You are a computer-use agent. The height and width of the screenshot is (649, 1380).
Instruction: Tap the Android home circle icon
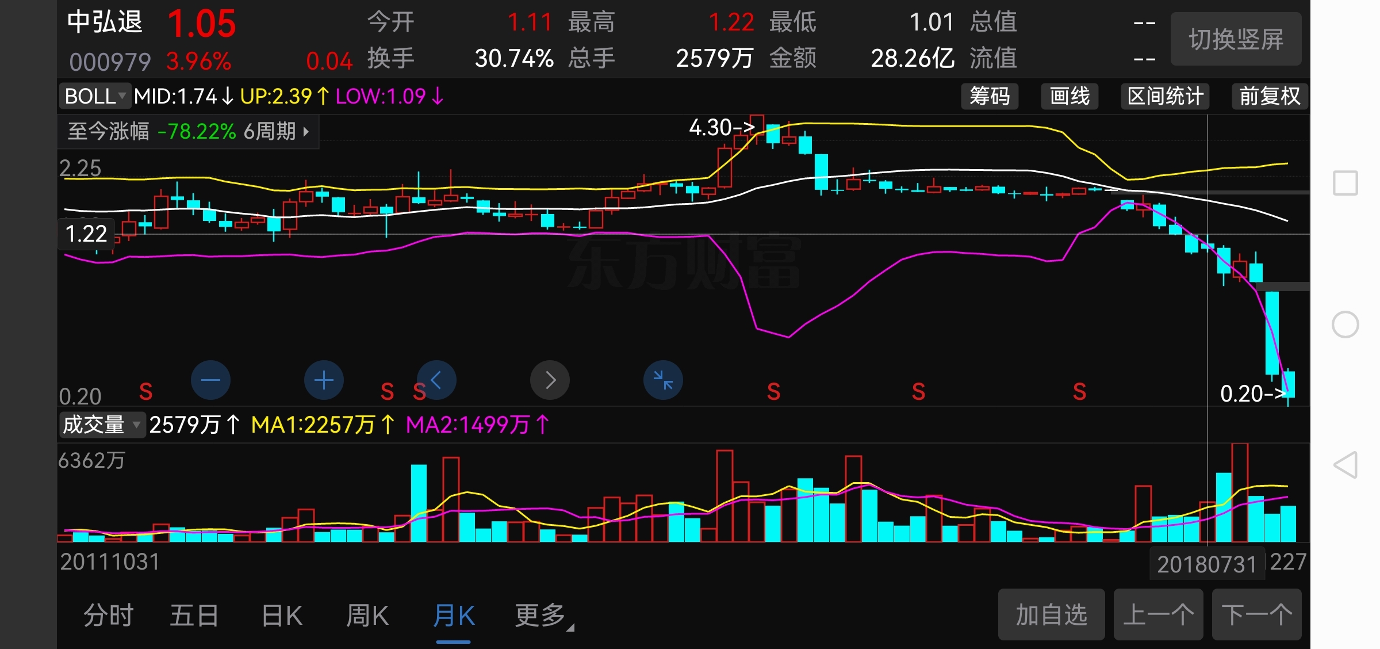[x=1345, y=324]
